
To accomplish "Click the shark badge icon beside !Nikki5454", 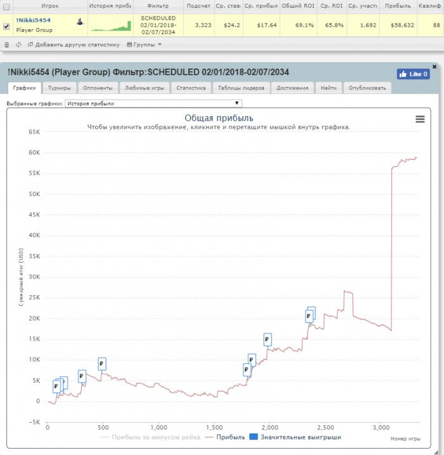I will (x=79, y=21).
